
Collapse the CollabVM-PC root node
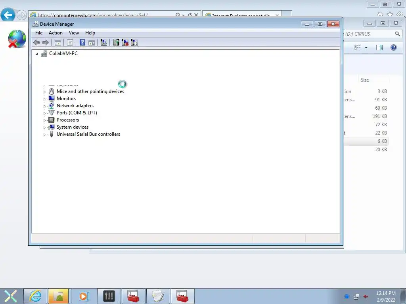click(x=37, y=54)
